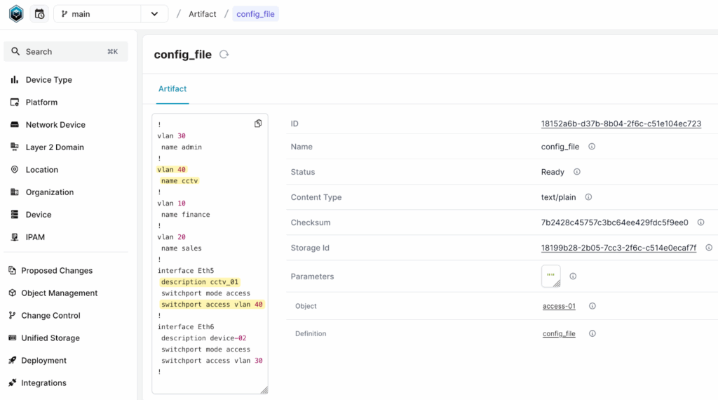The image size is (718, 400).
Task: Click the info icon beside Name
Action: point(592,147)
